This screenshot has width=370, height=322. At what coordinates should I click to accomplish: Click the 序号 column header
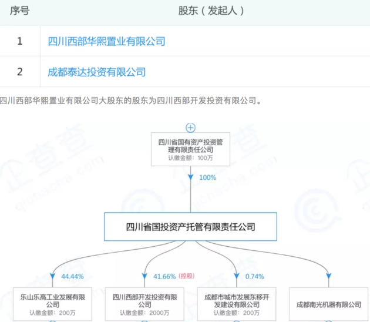pos(19,11)
